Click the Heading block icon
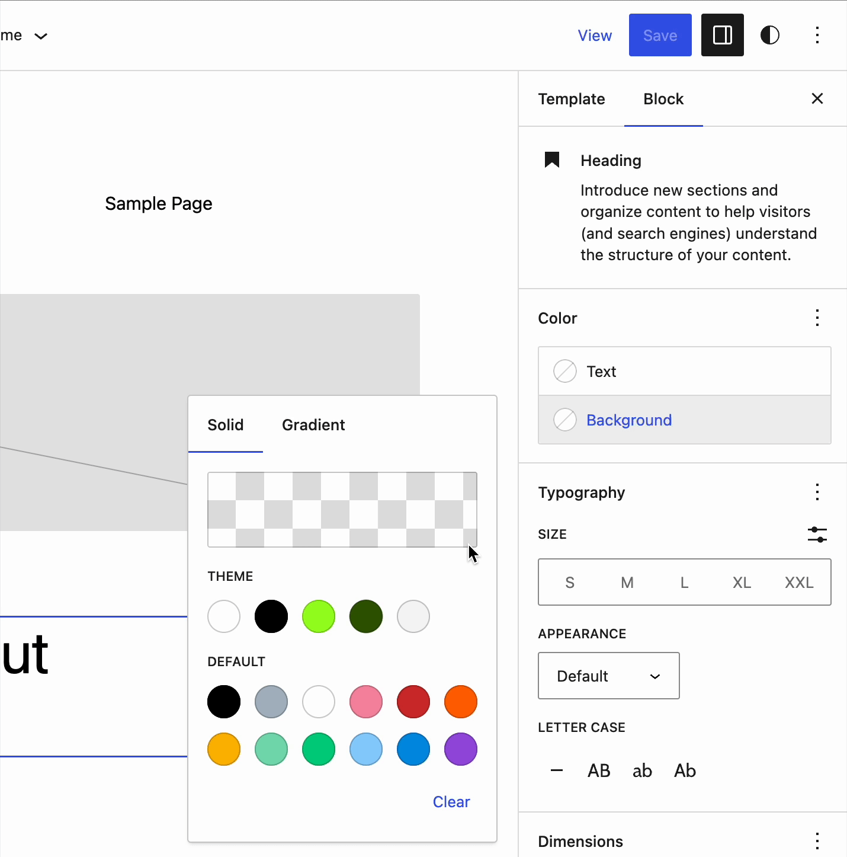The width and height of the screenshot is (847, 857). [x=551, y=160]
